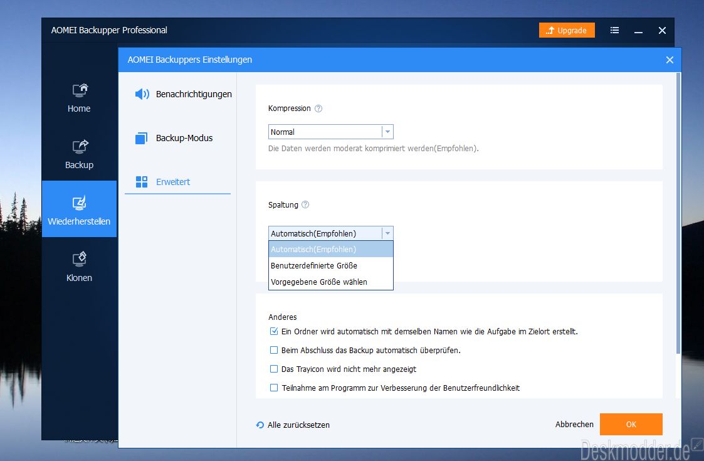Collapse the Spaltung dropdown via its arrow

(x=387, y=233)
